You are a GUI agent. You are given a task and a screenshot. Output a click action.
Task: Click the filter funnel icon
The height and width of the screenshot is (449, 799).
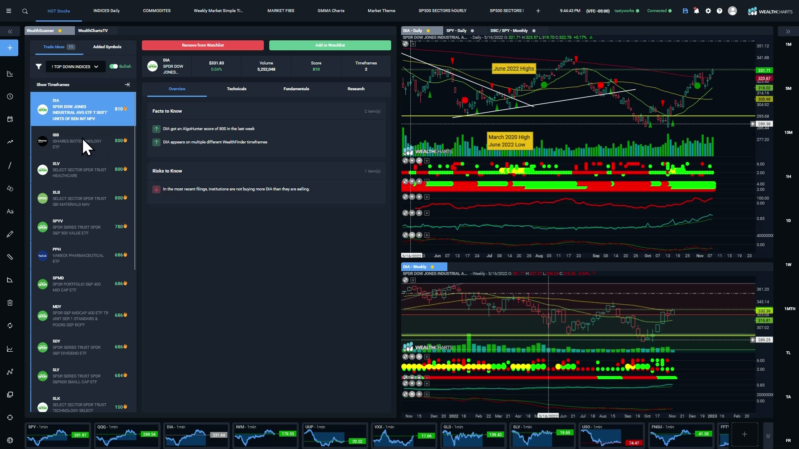coord(39,67)
